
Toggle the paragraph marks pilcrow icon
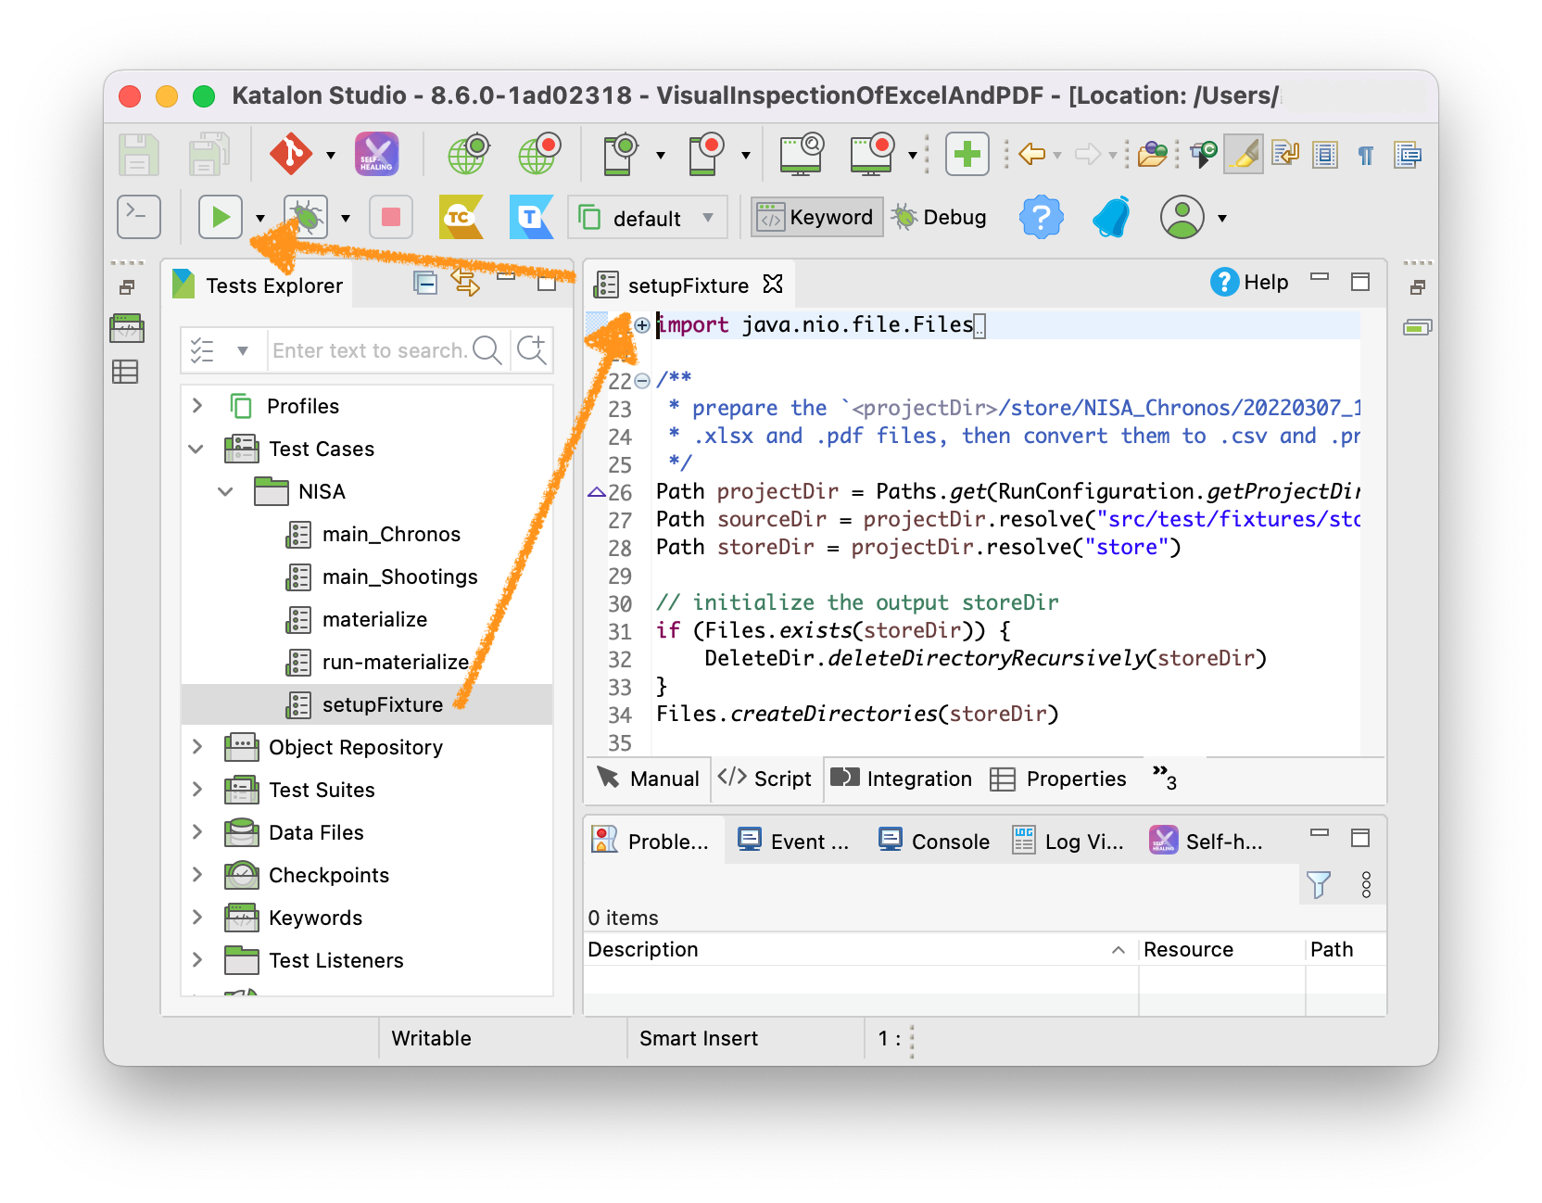pyautogui.click(x=1366, y=155)
